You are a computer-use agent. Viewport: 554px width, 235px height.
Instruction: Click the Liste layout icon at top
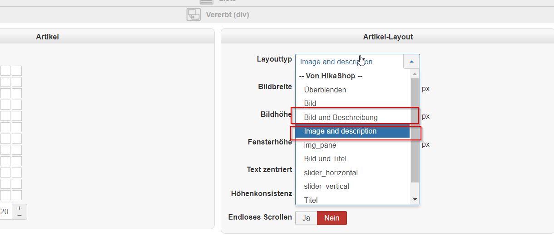pyautogui.click(x=206, y=1)
